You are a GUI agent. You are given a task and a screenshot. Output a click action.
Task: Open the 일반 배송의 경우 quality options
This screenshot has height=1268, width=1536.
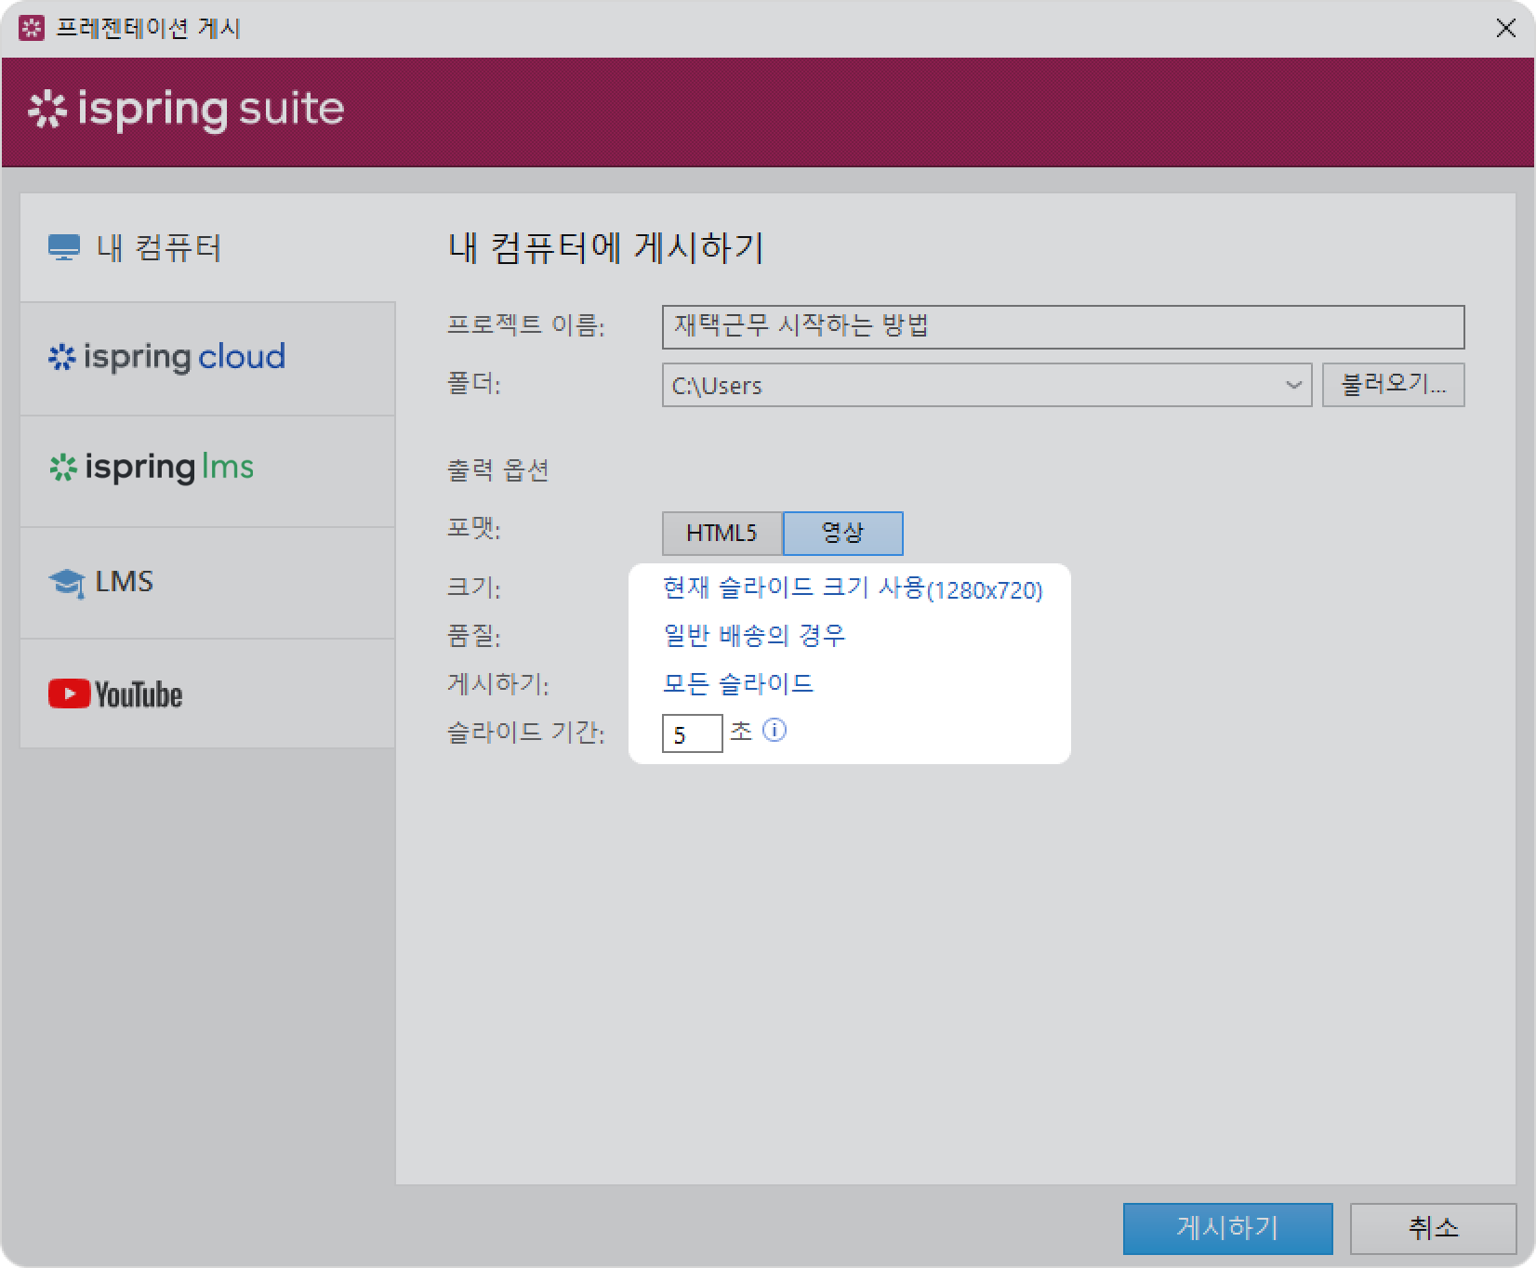click(754, 636)
